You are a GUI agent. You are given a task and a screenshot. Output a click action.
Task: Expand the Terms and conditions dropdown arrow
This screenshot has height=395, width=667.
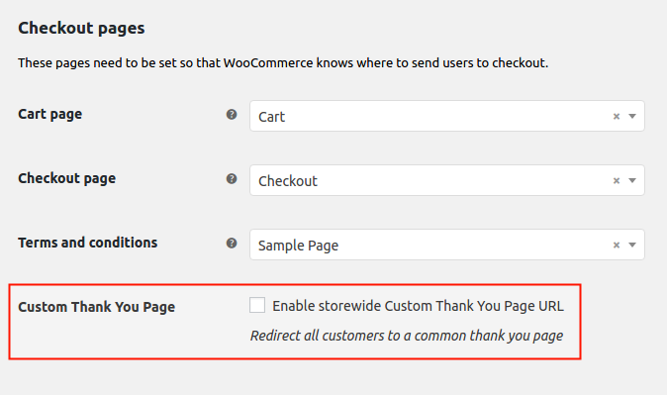point(632,245)
